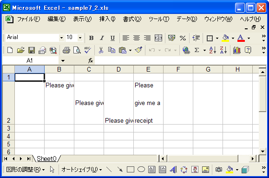Apply the yellow fill color swatch
The height and width of the screenshot is (178, 269).
coord(225,38)
